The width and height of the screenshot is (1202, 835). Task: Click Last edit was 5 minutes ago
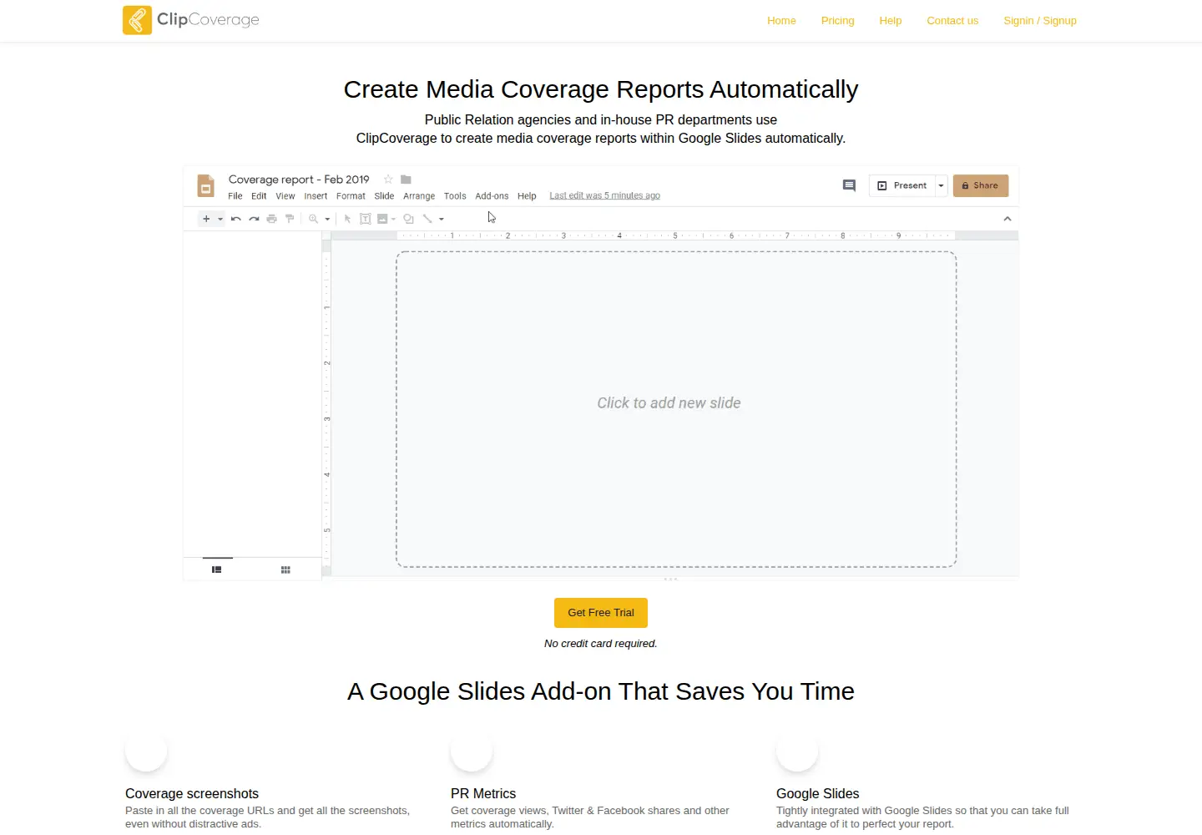[x=604, y=196]
